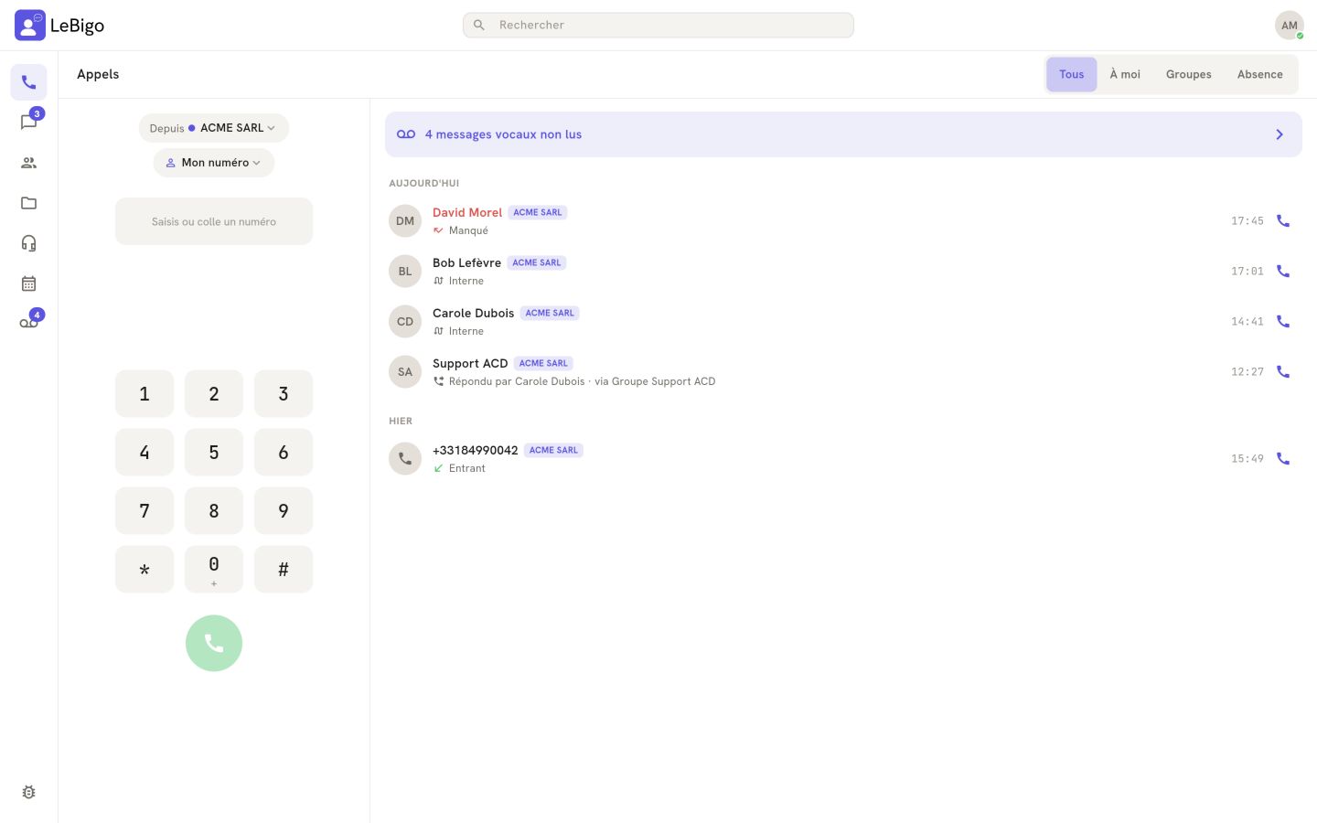
Task: Call Support ACD with phone icon
Action: click(x=1283, y=372)
